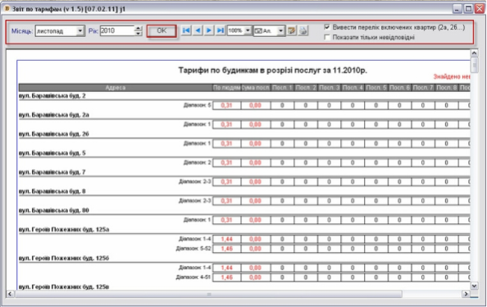Select row 'вул. Барашівська буд. 2а'

[54, 115]
